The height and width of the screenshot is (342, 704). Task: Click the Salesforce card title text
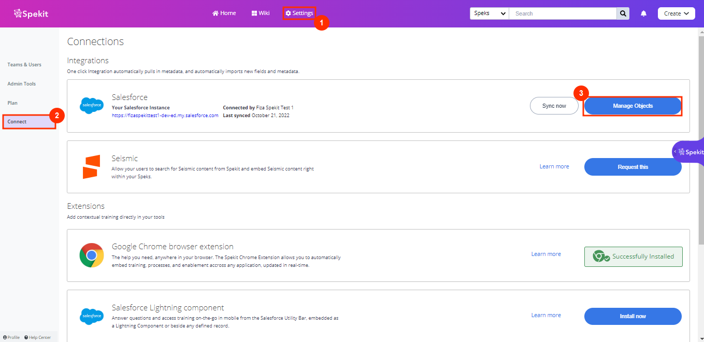coord(130,97)
